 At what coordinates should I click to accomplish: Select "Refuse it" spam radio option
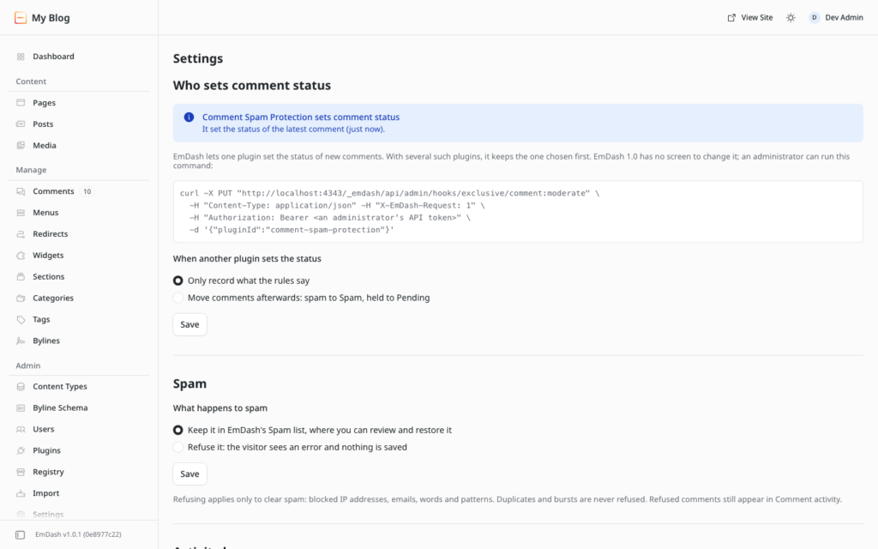point(178,447)
